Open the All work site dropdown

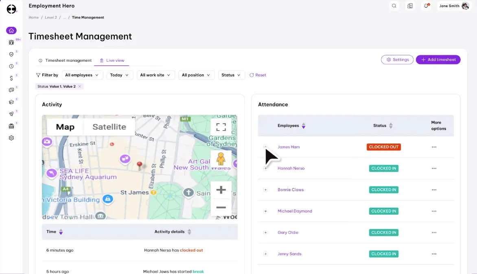tap(155, 75)
